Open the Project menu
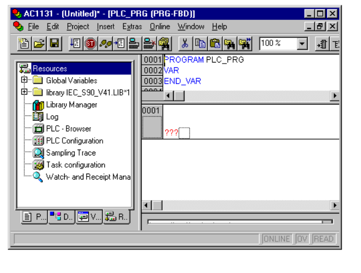The image size is (361, 273). [x=78, y=27]
